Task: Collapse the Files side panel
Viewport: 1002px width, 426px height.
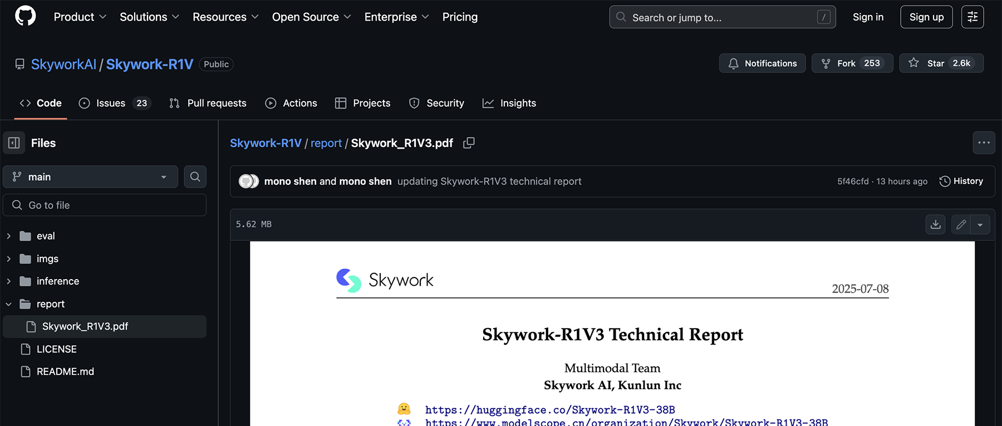Action: tap(14, 143)
